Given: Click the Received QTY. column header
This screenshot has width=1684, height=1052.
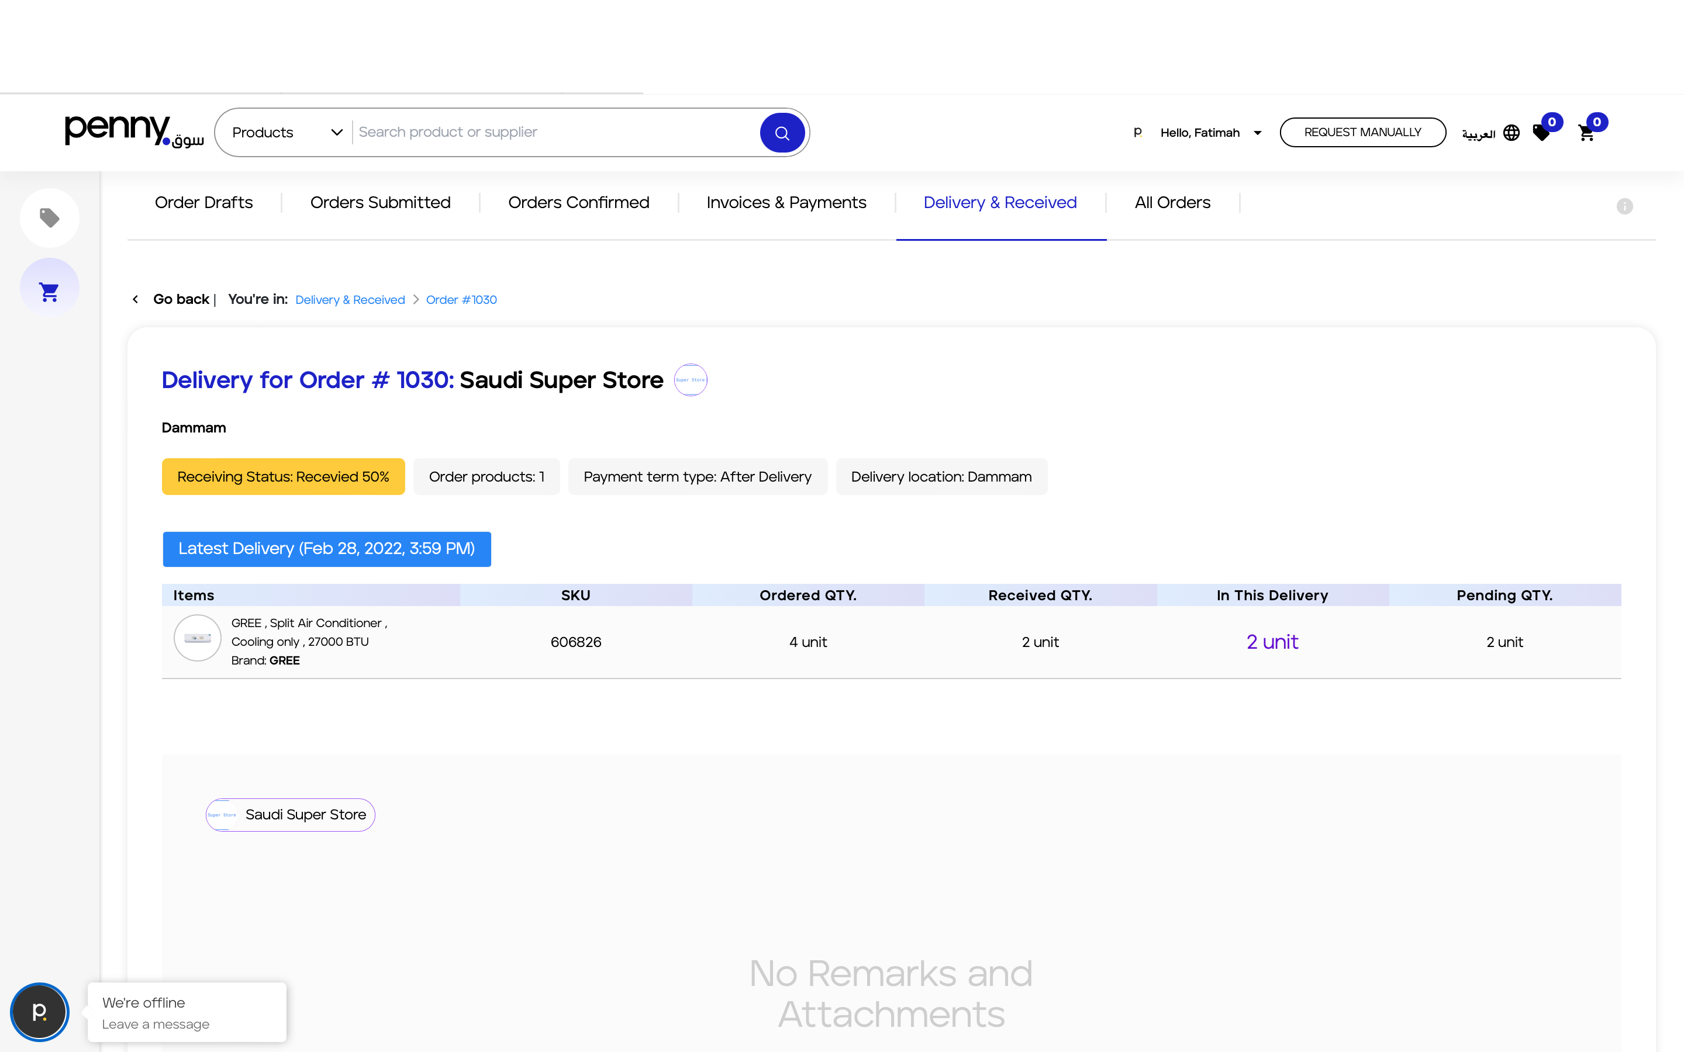Looking at the screenshot, I should point(1040,595).
